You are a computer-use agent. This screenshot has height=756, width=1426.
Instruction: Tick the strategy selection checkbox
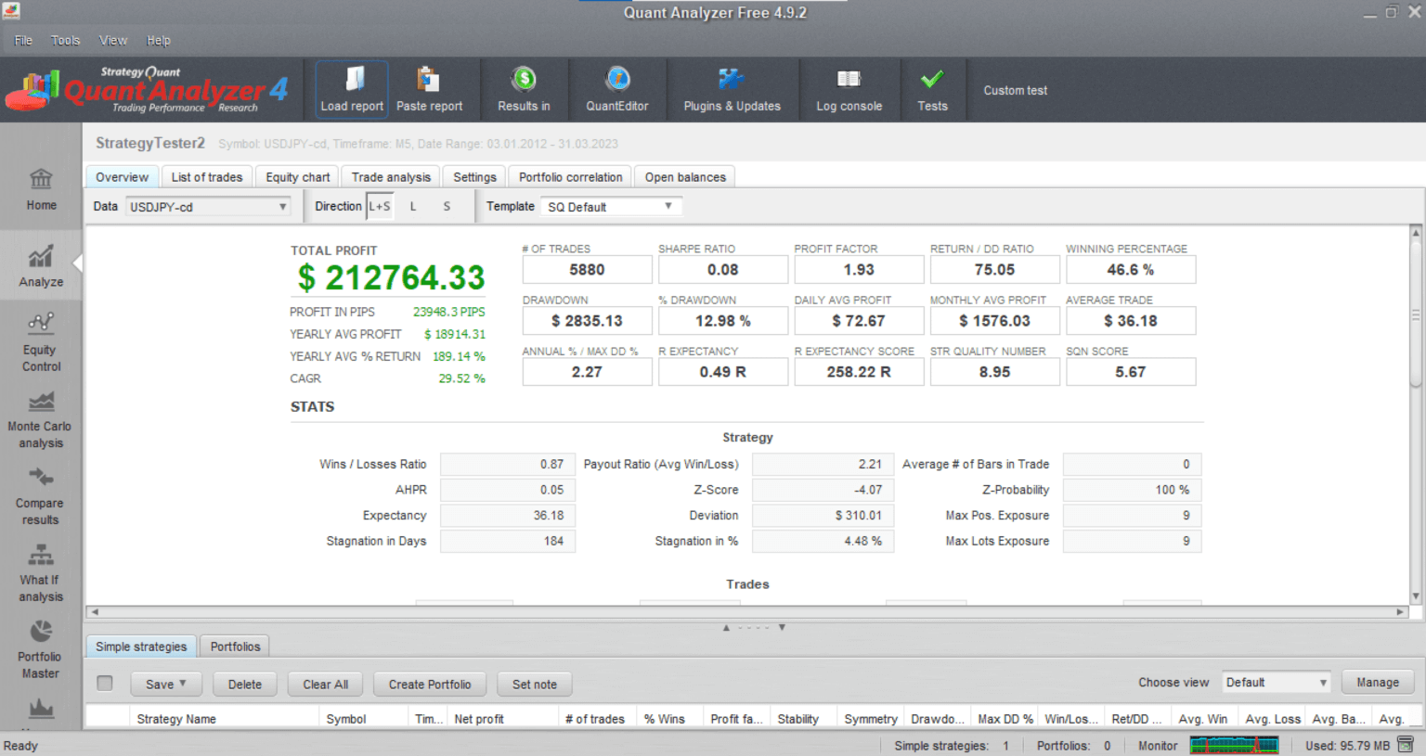(x=104, y=682)
